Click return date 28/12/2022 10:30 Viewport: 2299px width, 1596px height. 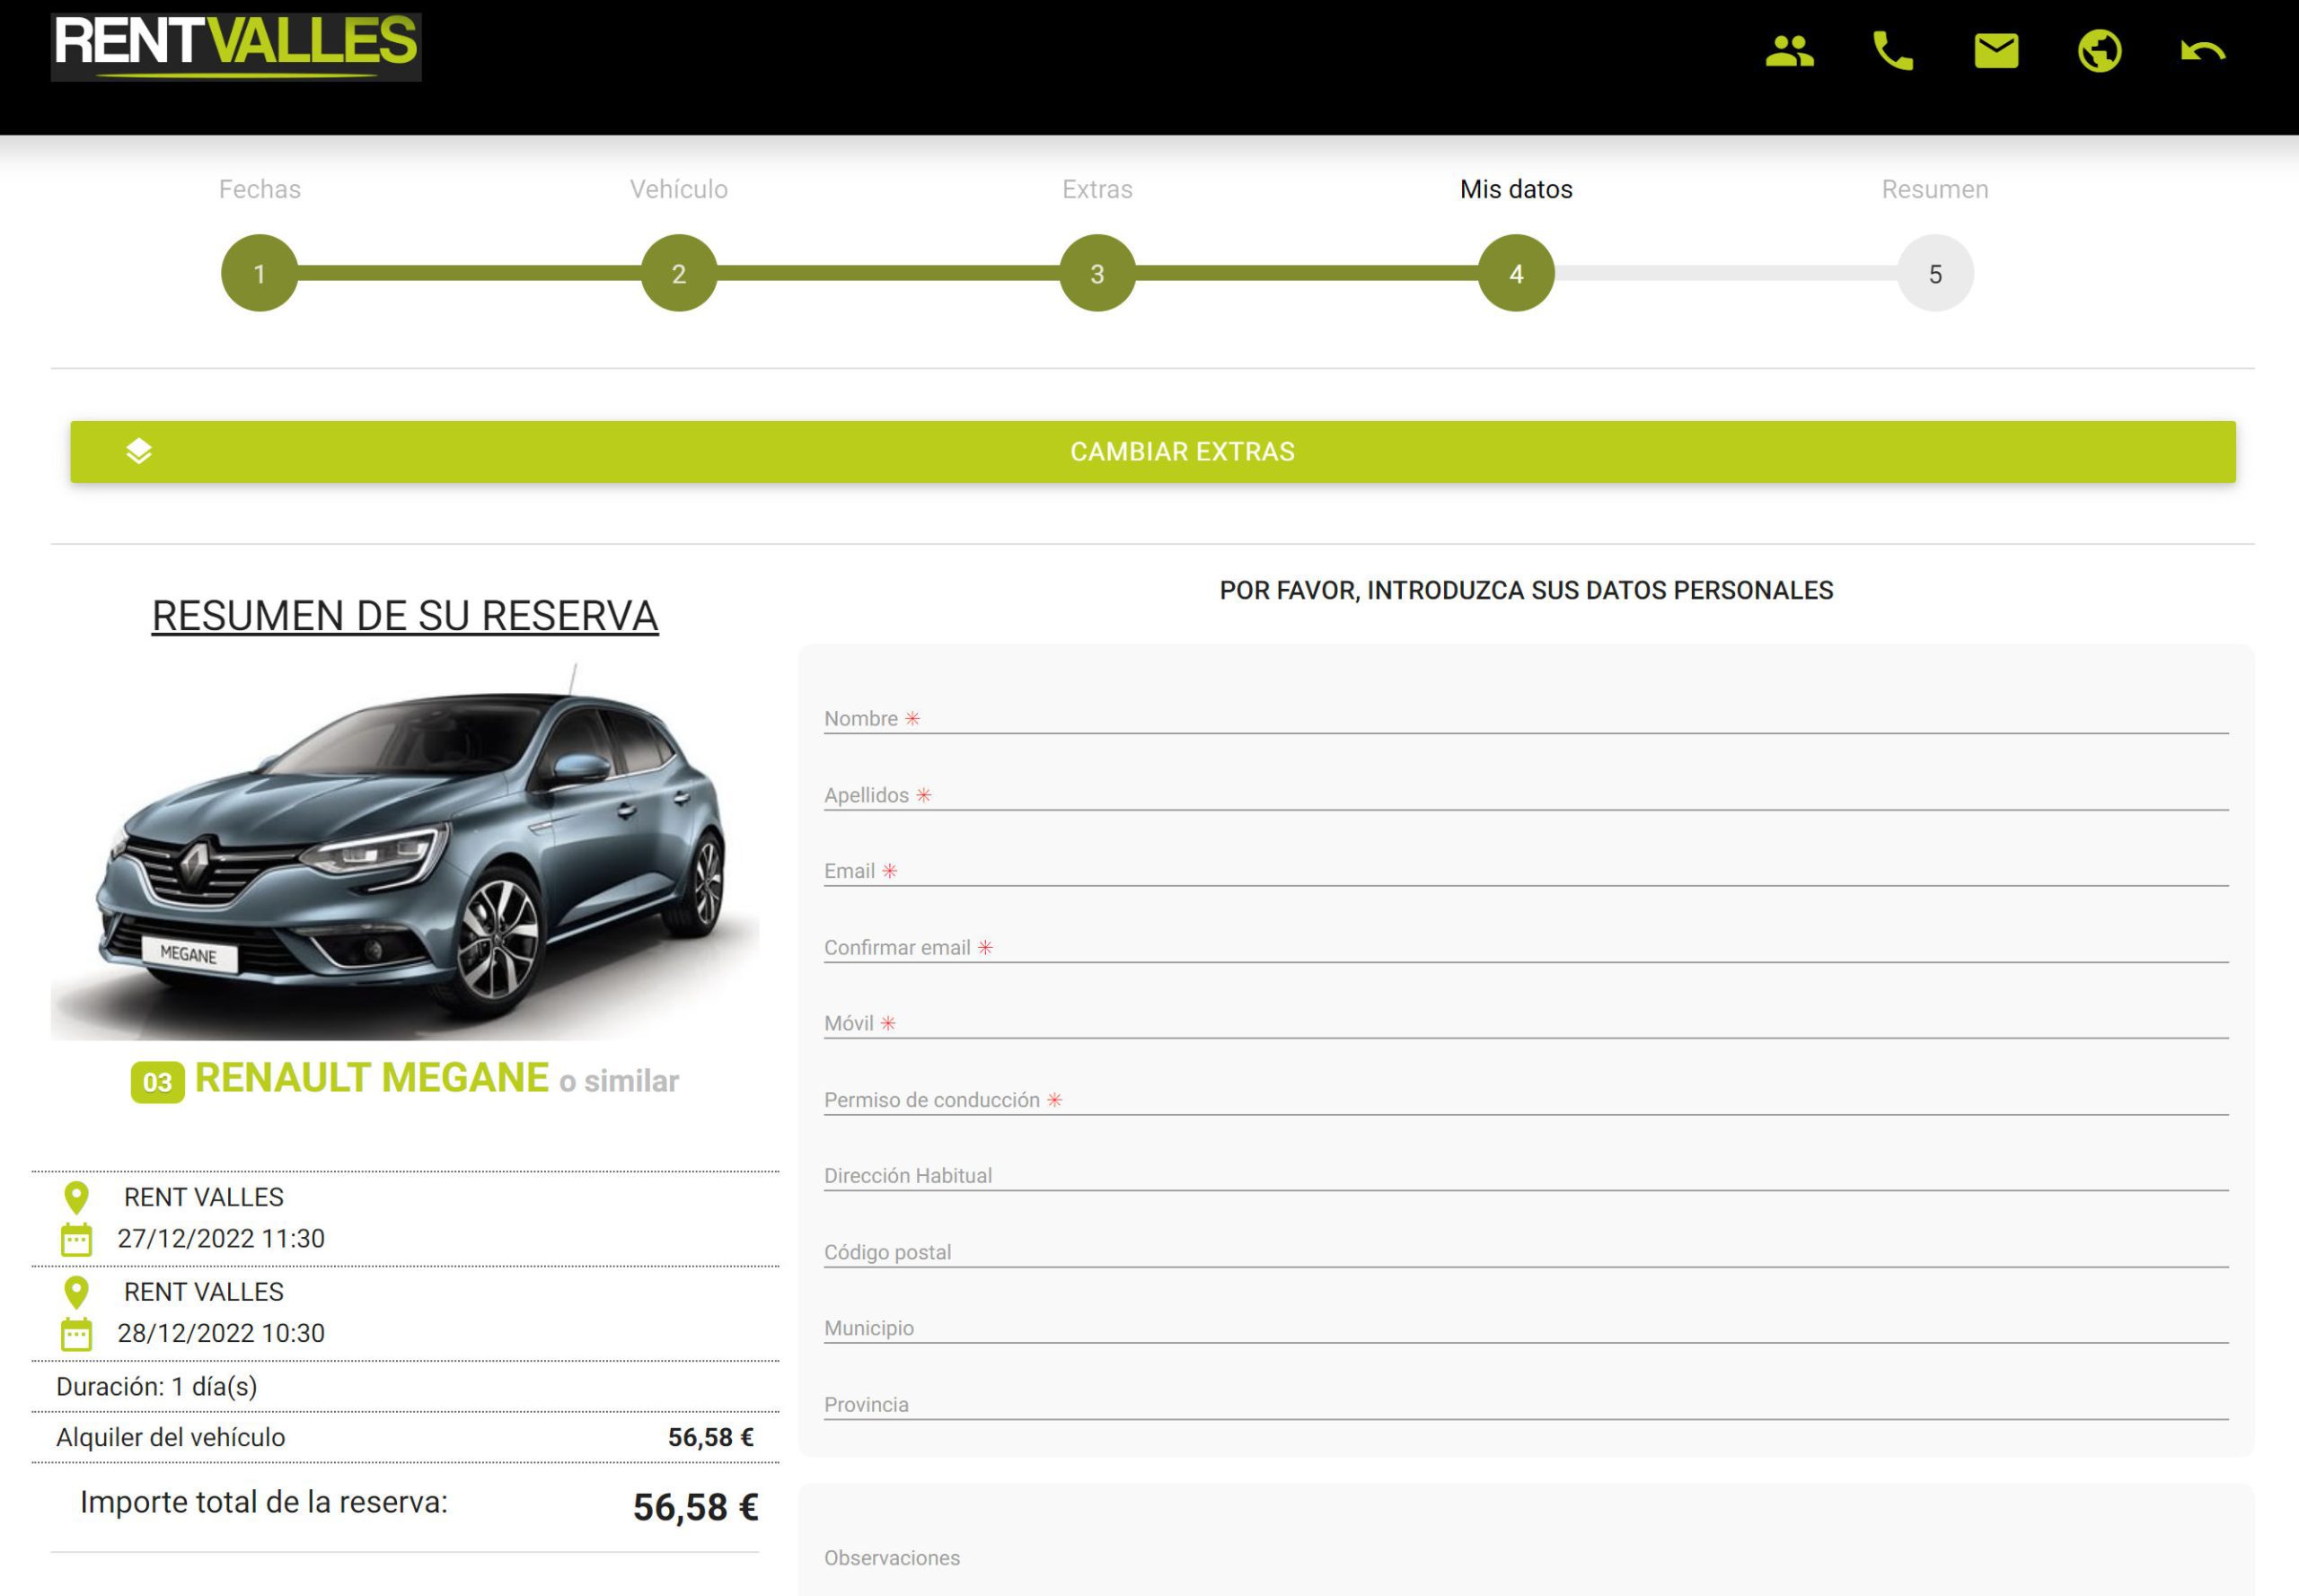click(x=221, y=1334)
